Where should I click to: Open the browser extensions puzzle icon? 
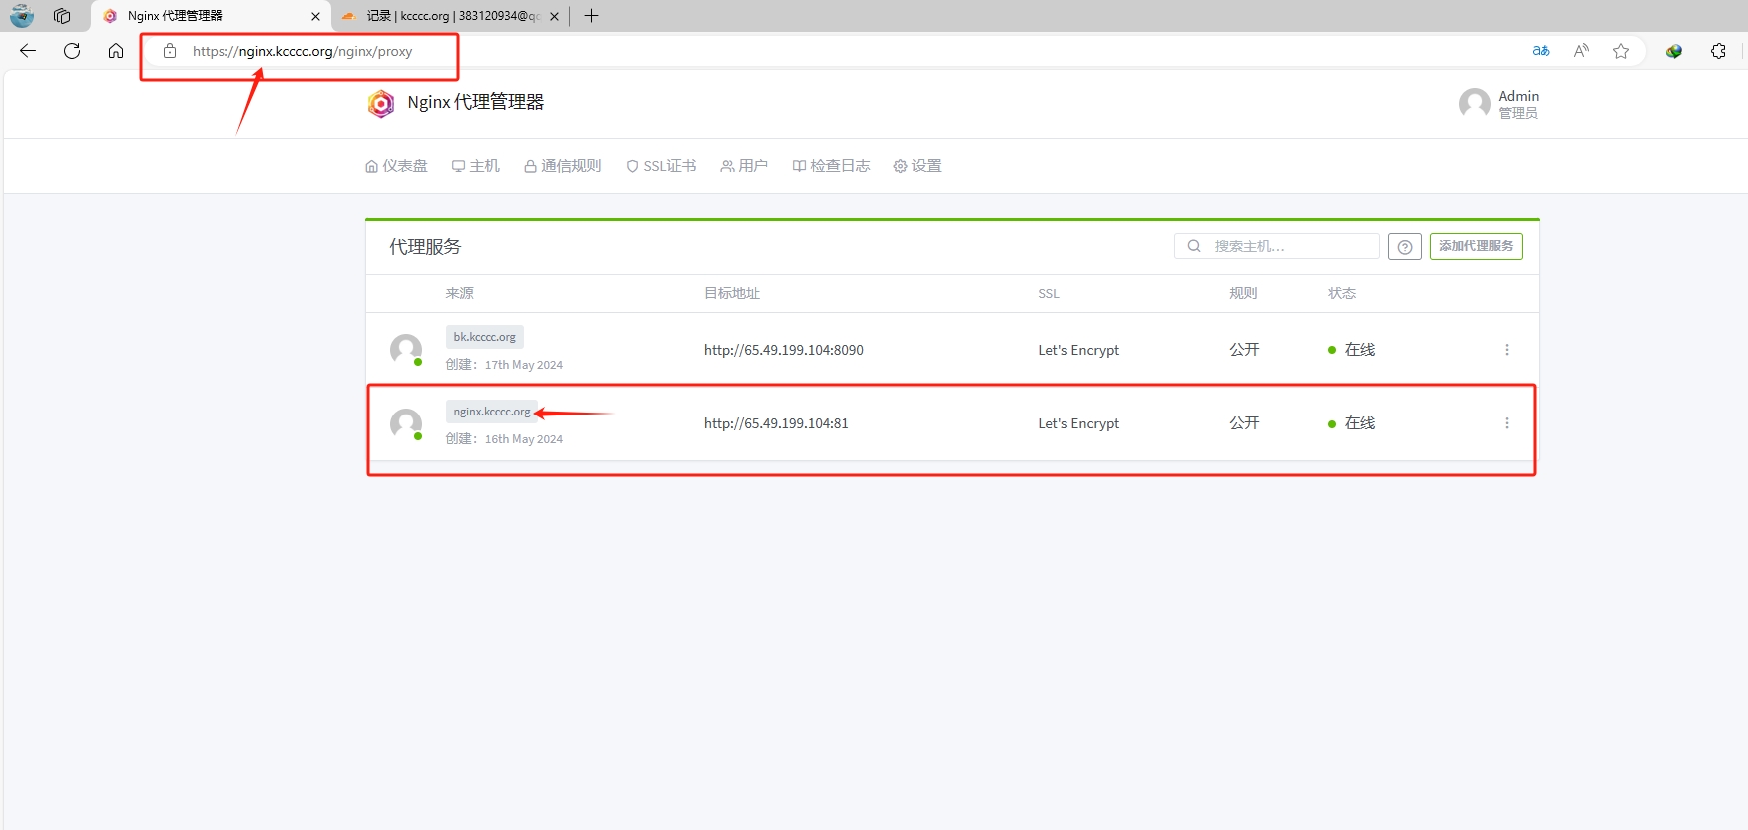pyautogui.click(x=1718, y=51)
